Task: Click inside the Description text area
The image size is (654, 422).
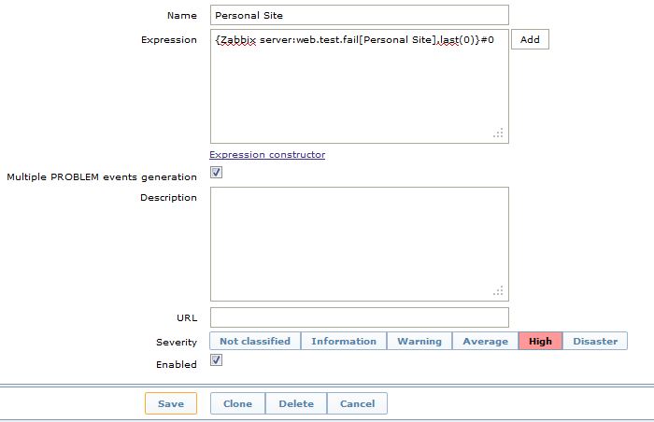Action: (359, 243)
